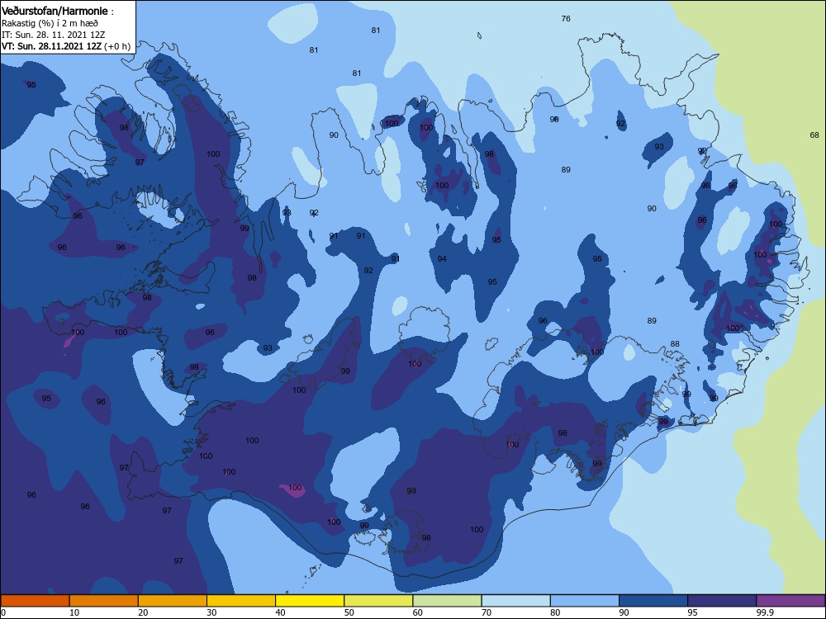This screenshot has height=619, width=826.
Task: Click the legend scale label '10'
Action: 74,612
